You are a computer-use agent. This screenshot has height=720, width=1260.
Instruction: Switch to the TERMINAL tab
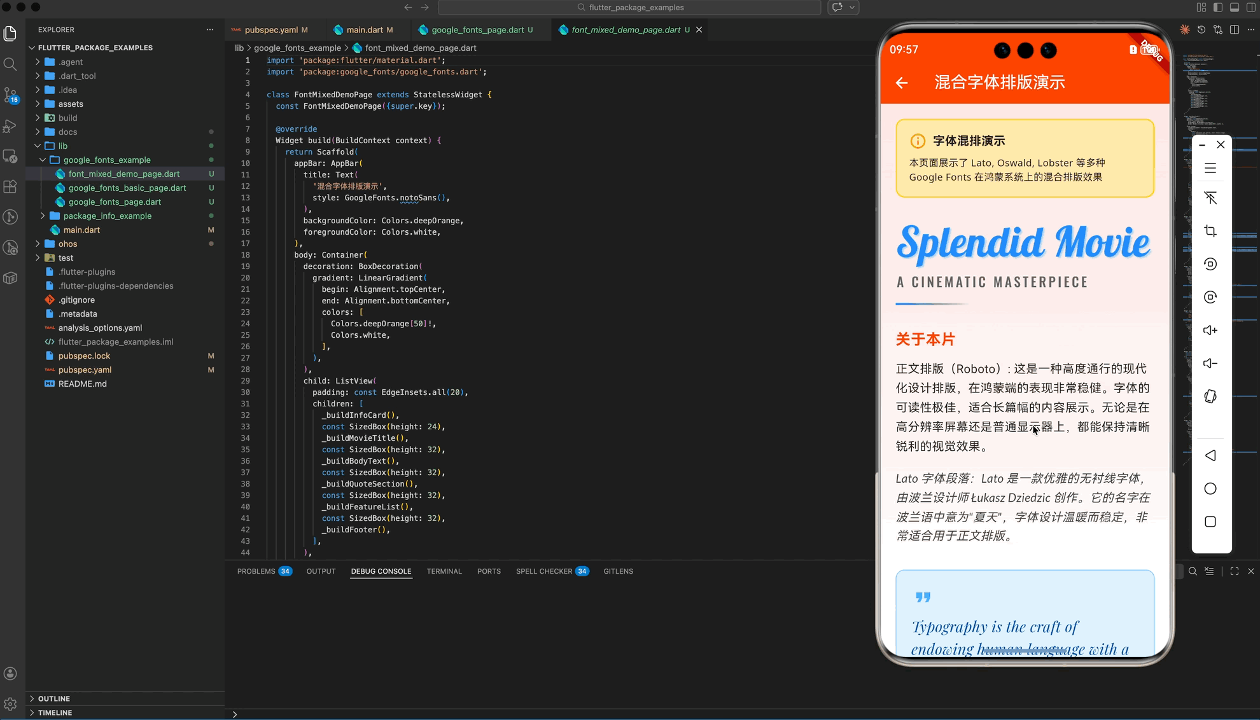[x=444, y=571]
